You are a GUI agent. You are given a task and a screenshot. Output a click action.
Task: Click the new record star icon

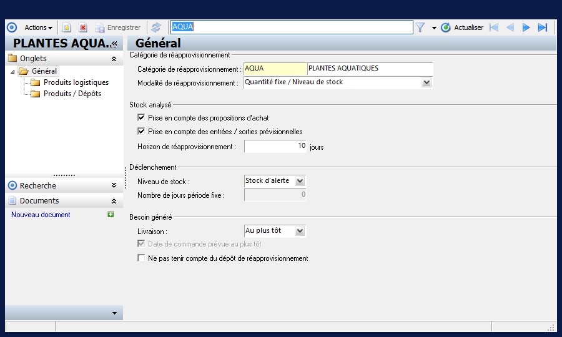[67, 27]
